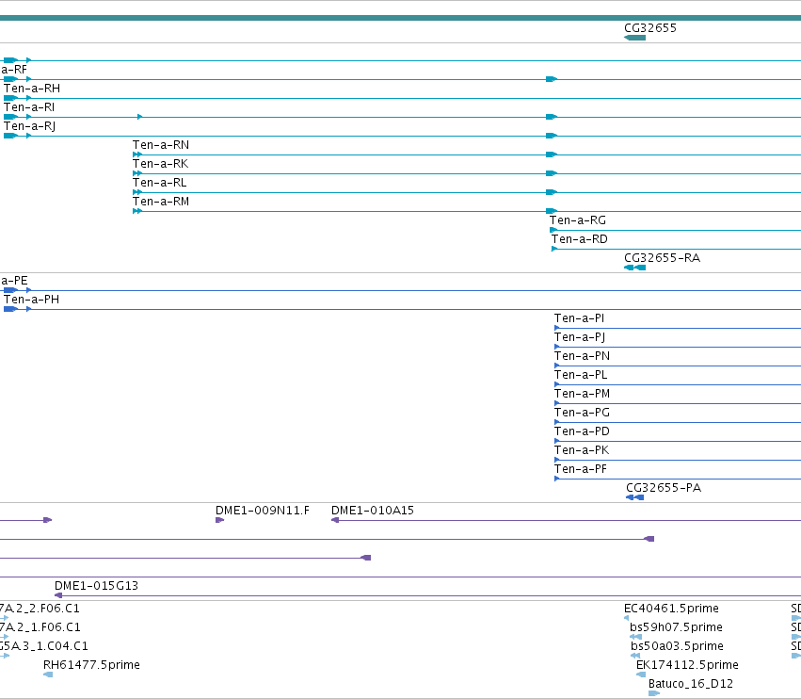Image resolution: width=801 pixels, height=699 pixels.
Task: Click the DME1-009N11.F purple arrow glyph
Action: coord(219,520)
